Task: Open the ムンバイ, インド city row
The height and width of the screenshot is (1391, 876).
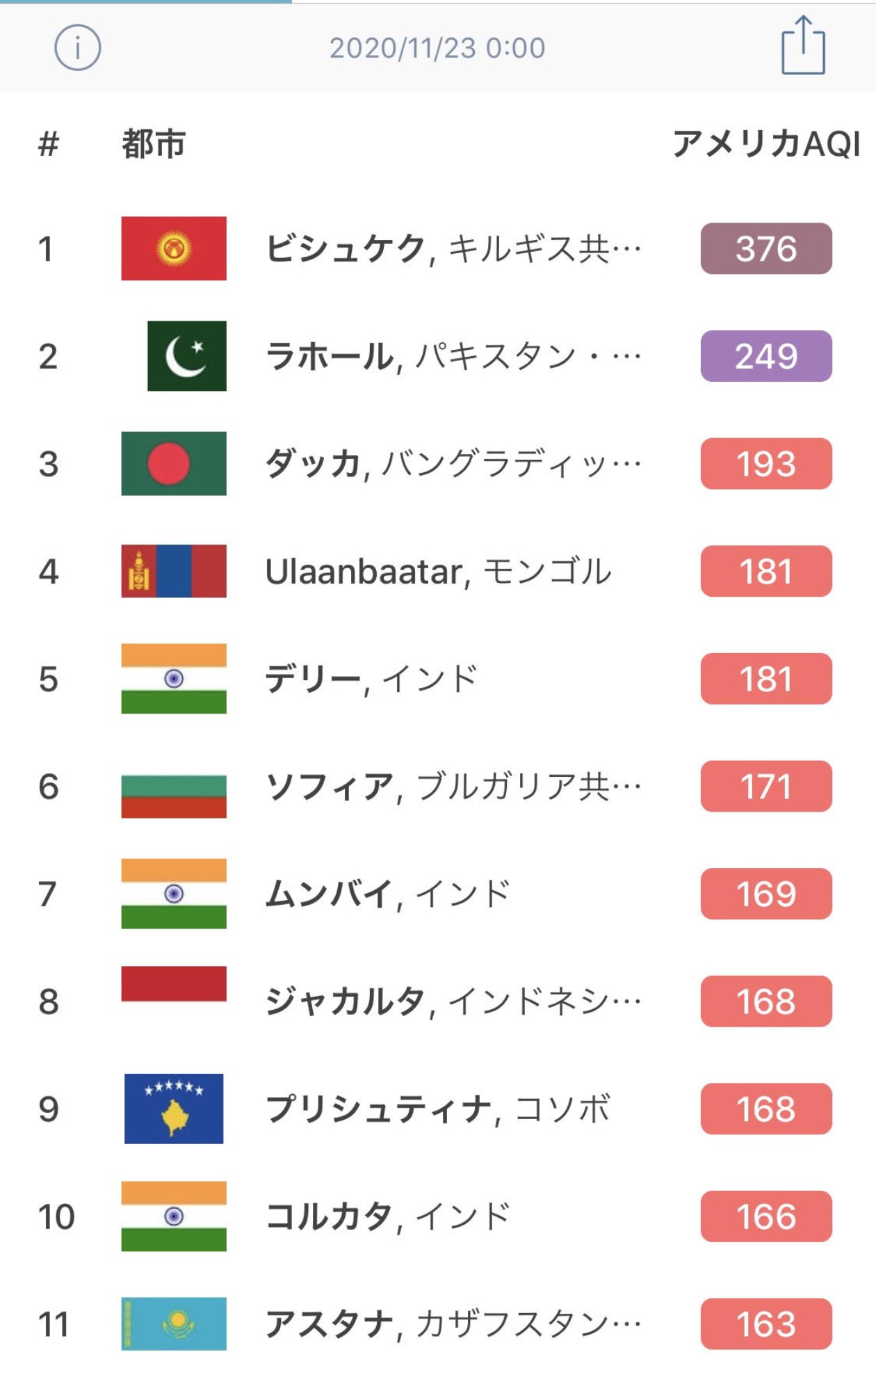Action: pyautogui.click(x=438, y=894)
